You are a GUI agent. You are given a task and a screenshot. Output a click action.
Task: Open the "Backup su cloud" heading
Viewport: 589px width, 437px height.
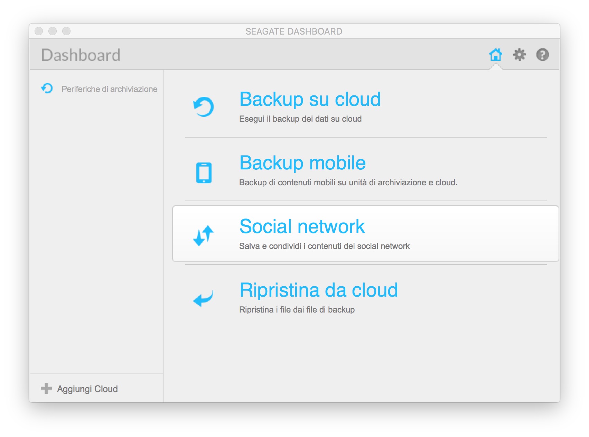310,99
